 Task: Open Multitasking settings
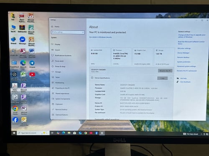pyautogui.click(x=58, y=83)
